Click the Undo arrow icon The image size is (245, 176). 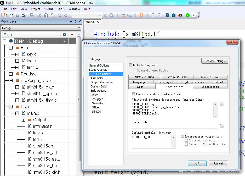tap(60, 15)
